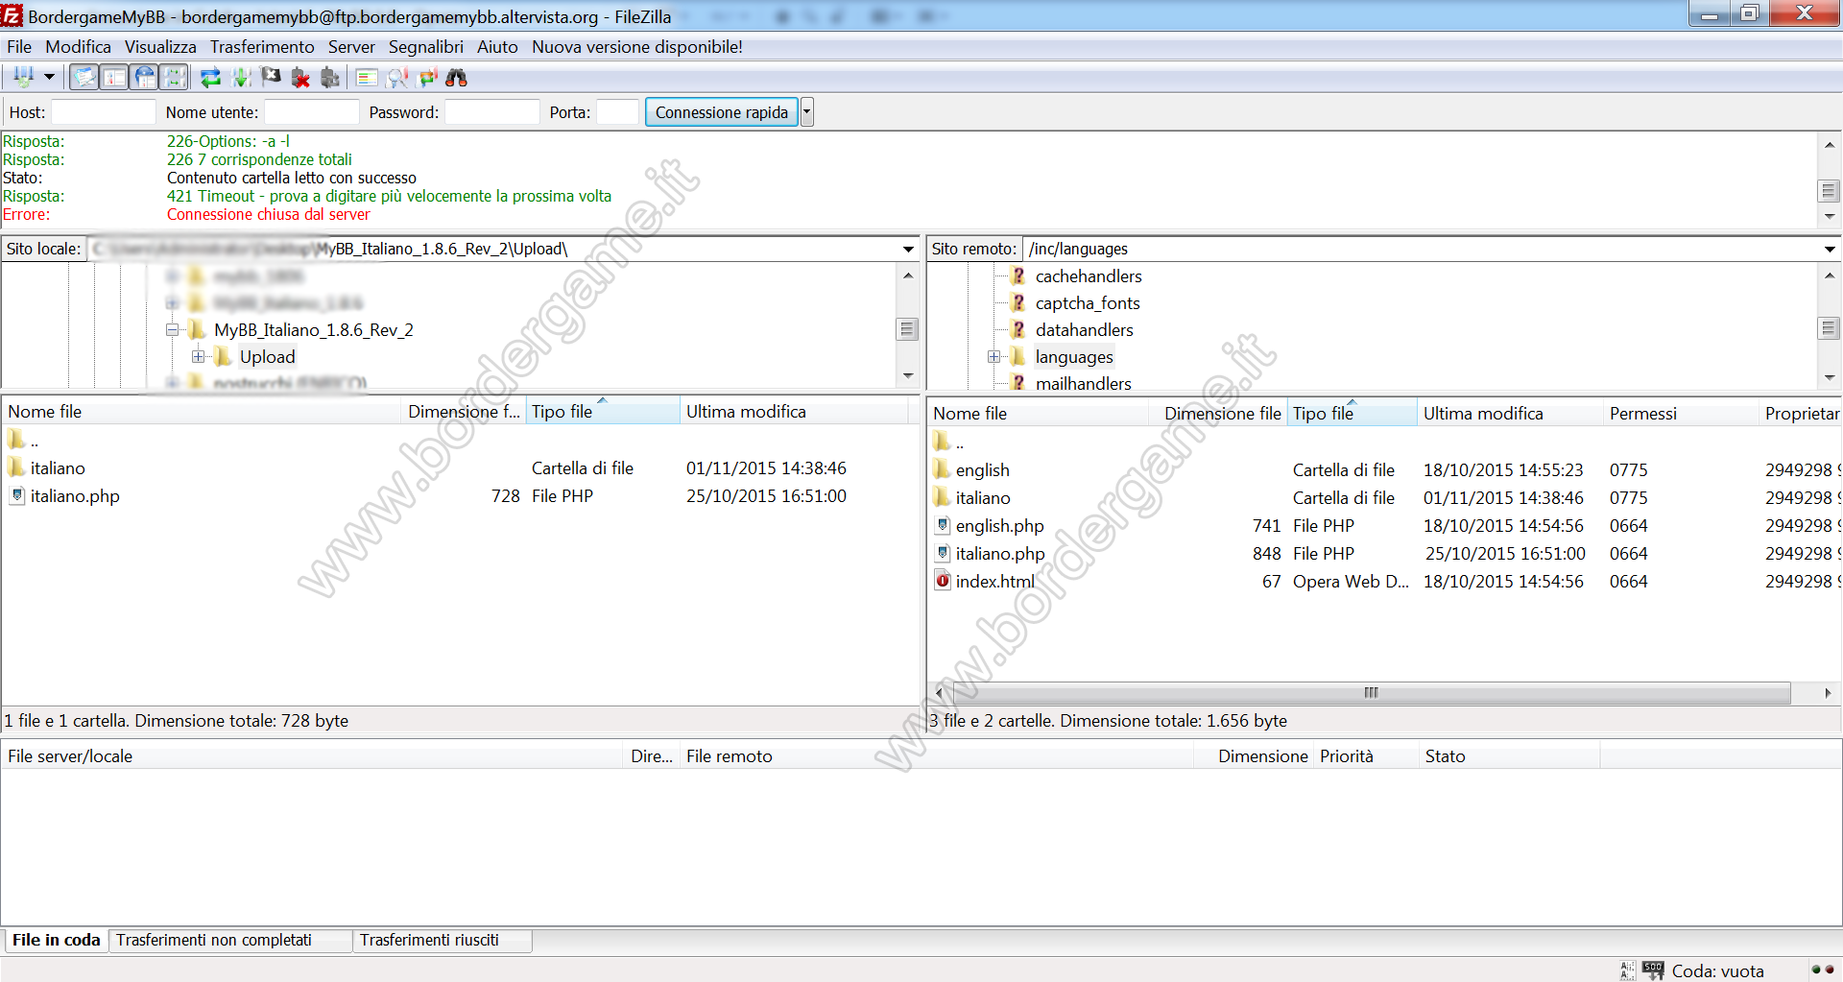The image size is (1843, 982).
Task: Click the Host input field
Action: pyautogui.click(x=104, y=112)
